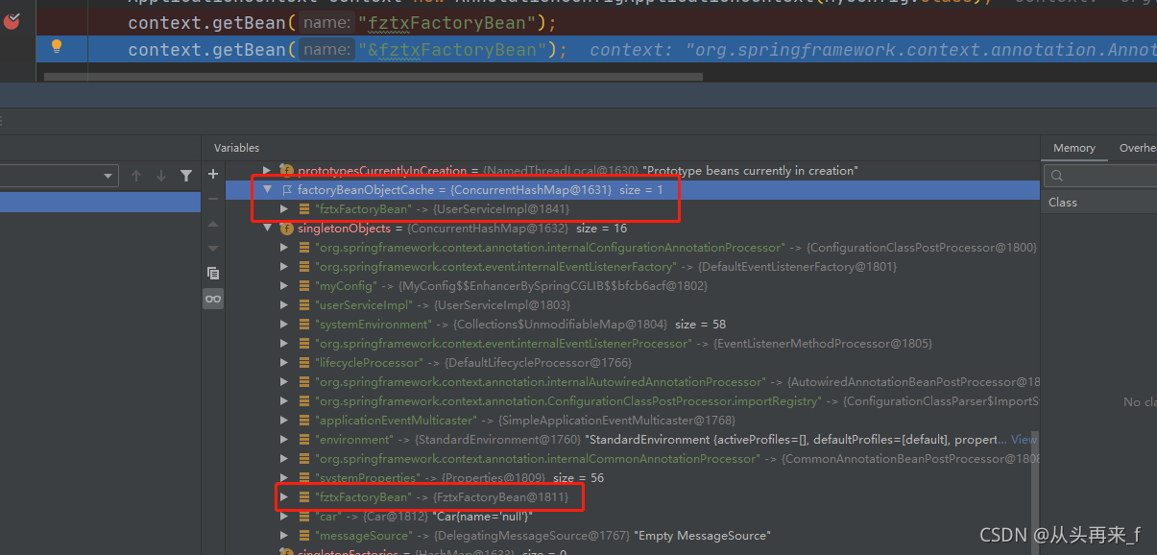This screenshot has width=1157, height=555.
Task: Select the internalConfigurationAnnotationProcessor row
Action: pyautogui.click(x=676, y=248)
